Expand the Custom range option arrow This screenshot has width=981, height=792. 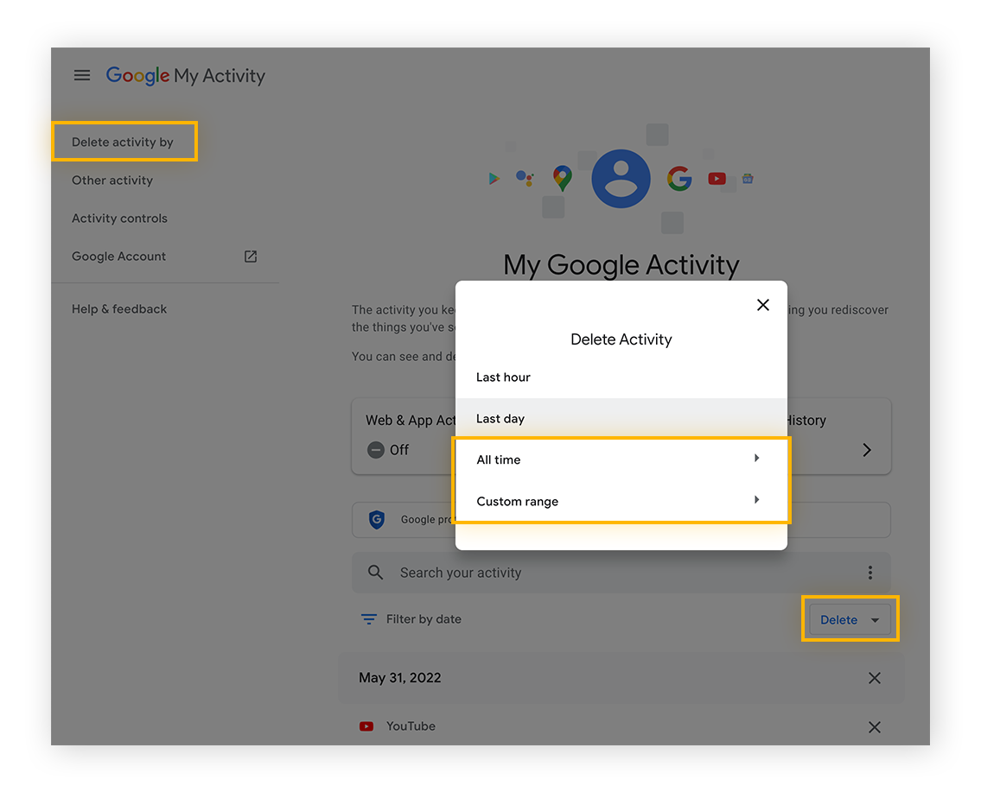coord(756,499)
